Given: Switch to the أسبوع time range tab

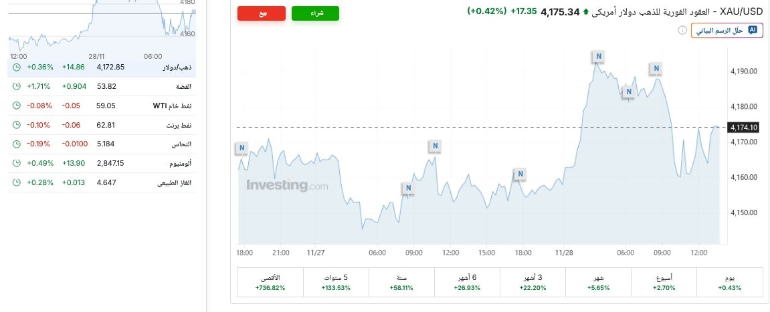Looking at the screenshot, I should (664, 283).
